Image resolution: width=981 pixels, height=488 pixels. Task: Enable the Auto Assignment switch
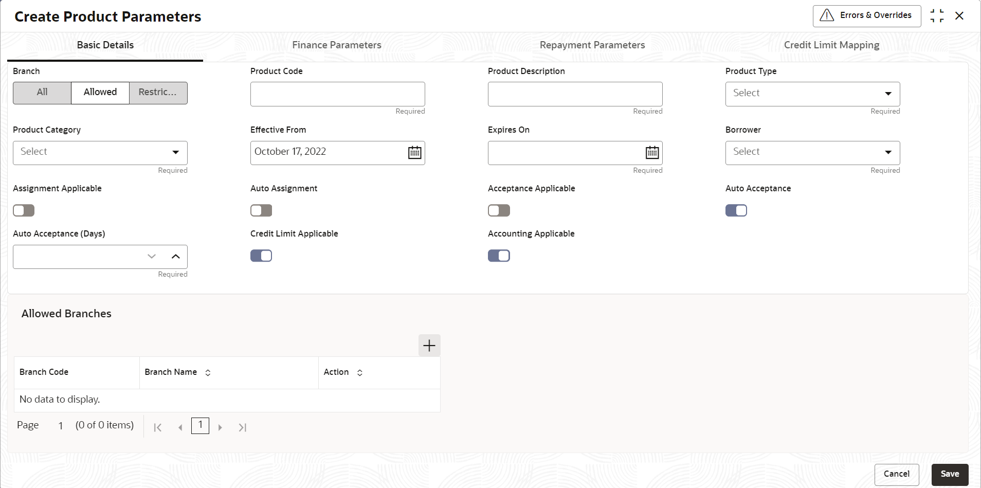[x=261, y=210]
